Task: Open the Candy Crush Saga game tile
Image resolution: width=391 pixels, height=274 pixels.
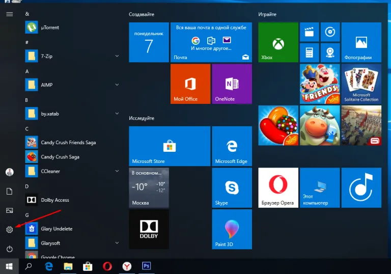Action: click(278, 125)
